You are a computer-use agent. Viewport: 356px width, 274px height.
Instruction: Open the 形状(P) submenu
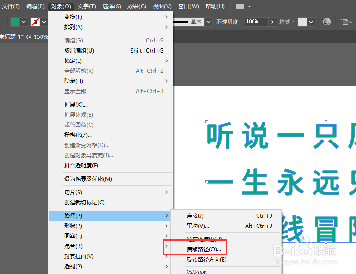tap(110, 226)
